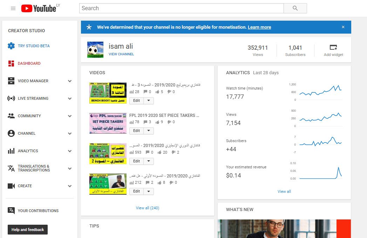The width and height of the screenshot is (367, 238).
Task: Click Edit for the 593-view video
Action: pos(136,161)
